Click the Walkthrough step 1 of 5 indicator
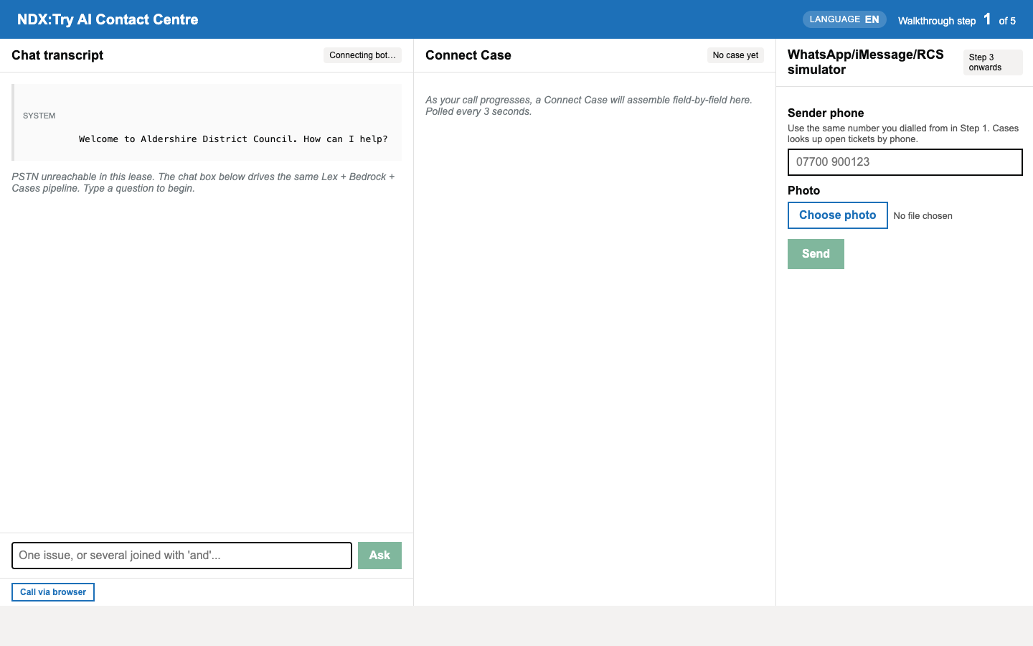1033x646 pixels. tap(957, 20)
